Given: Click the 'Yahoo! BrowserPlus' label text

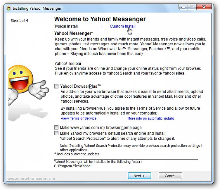Looking at the screenshot, I should 81,86.
